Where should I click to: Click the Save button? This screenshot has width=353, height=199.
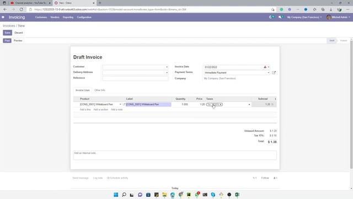pos(7,33)
